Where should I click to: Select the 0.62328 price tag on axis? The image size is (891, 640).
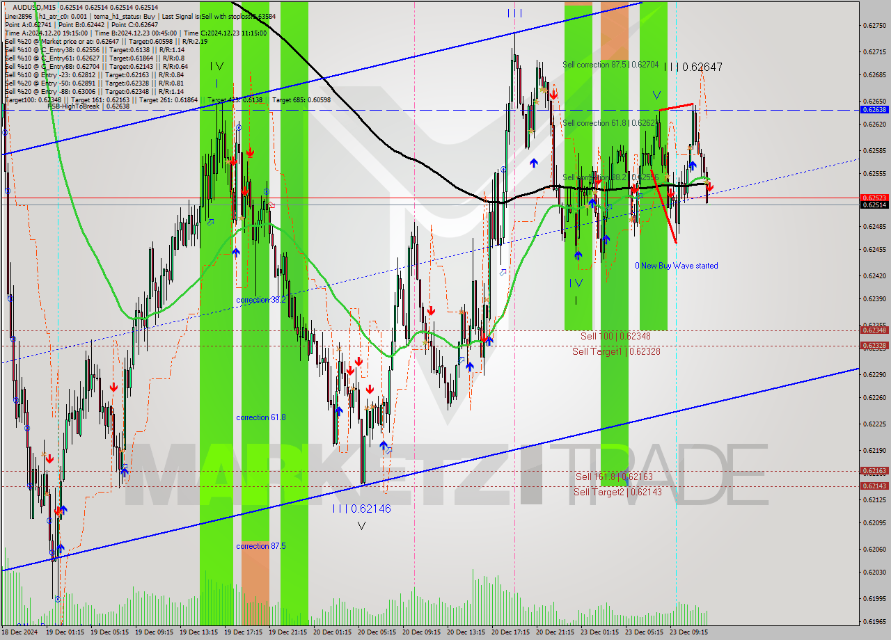[874, 346]
